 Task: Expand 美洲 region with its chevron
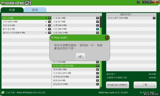click(x=46, y=25)
